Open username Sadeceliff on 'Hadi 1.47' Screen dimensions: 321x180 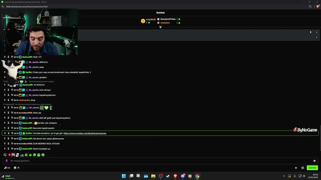[x=27, y=57]
